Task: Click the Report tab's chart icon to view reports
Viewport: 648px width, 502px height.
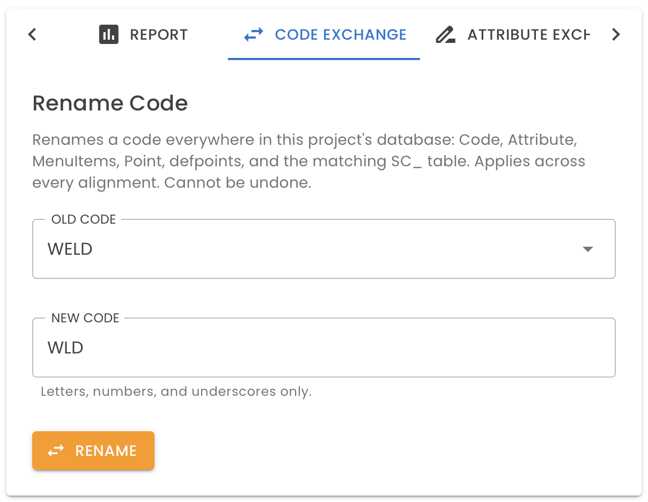Action: click(108, 34)
